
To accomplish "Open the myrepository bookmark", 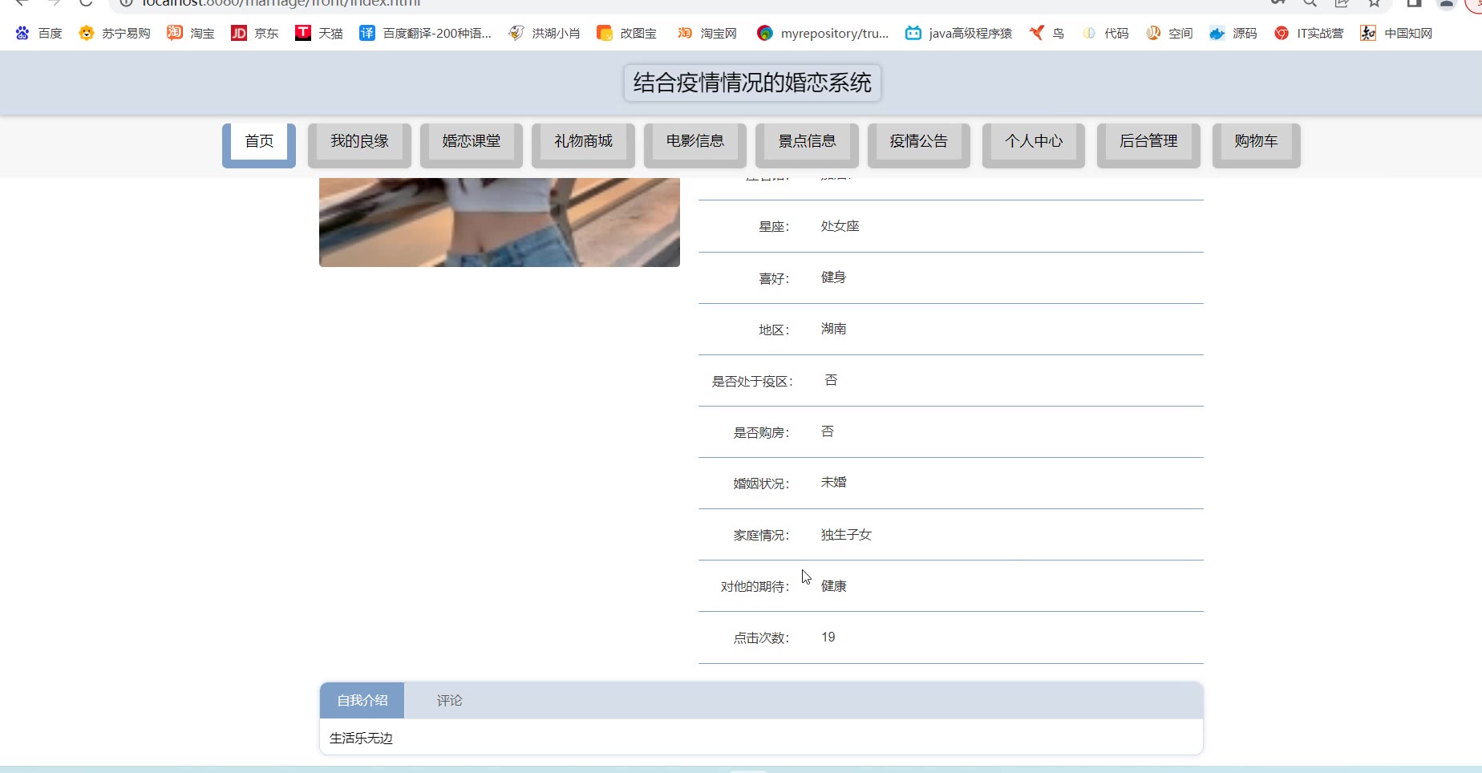I will click(823, 33).
